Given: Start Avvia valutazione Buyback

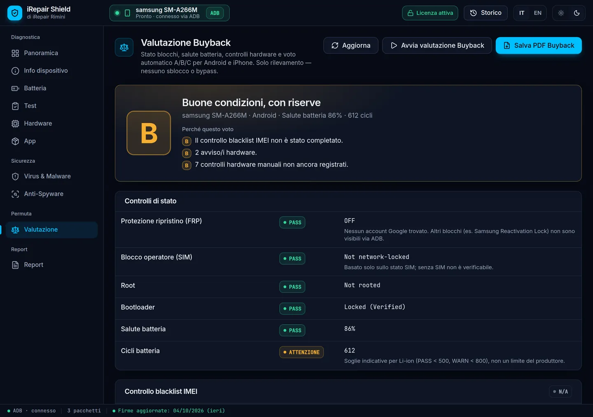Looking at the screenshot, I should pyautogui.click(x=437, y=45).
